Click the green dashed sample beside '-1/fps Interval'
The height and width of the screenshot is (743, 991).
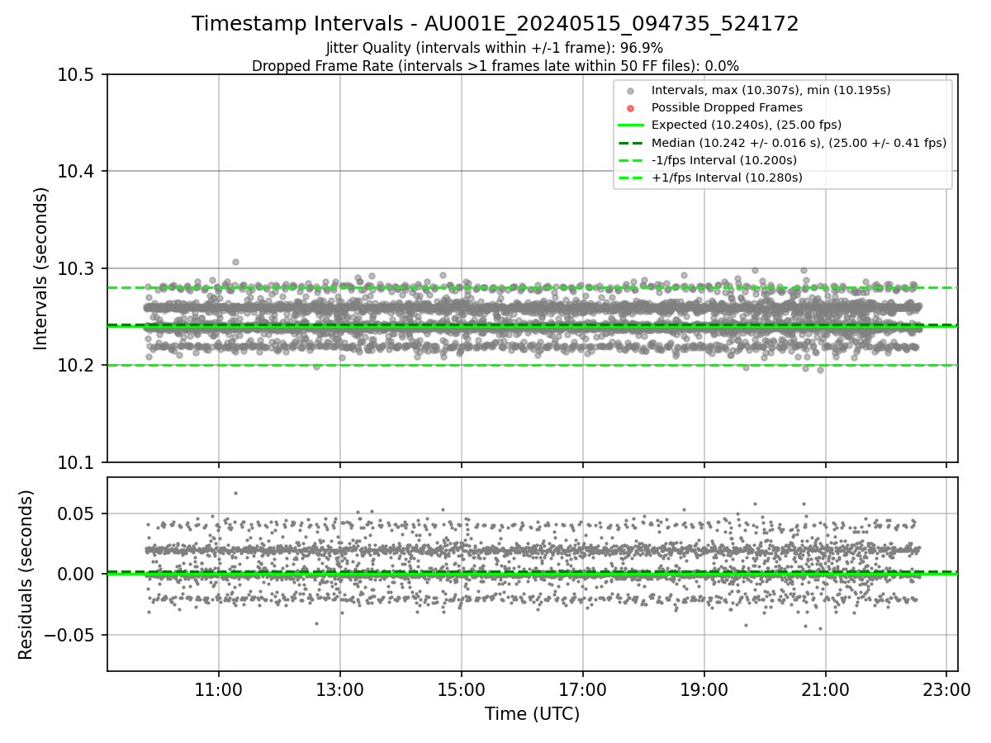630,160
